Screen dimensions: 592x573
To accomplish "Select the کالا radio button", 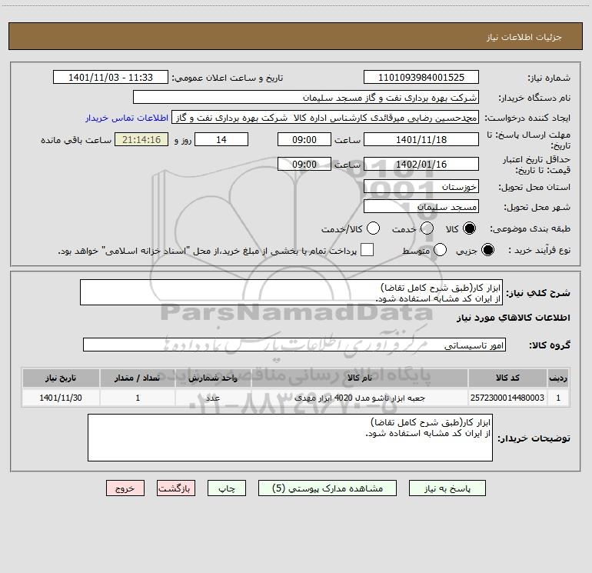I will [469, 228].
